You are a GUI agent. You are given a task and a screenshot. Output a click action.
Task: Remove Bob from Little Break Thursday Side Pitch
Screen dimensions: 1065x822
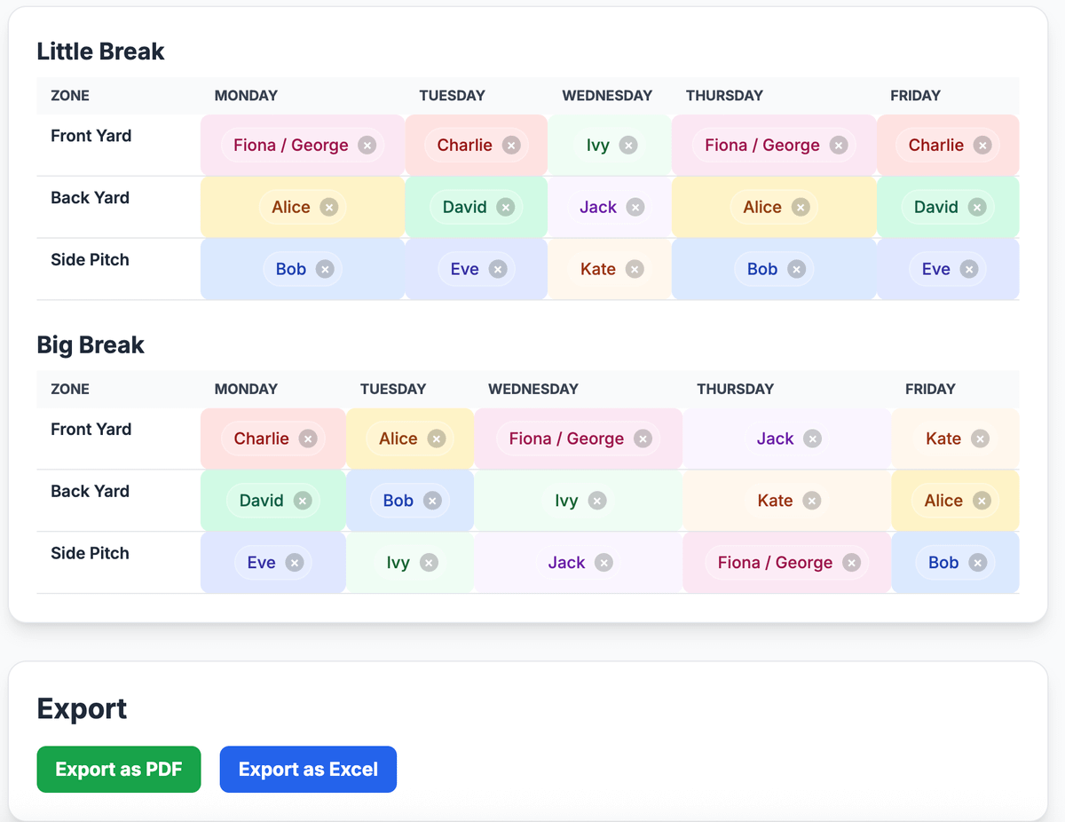[796, 270]
